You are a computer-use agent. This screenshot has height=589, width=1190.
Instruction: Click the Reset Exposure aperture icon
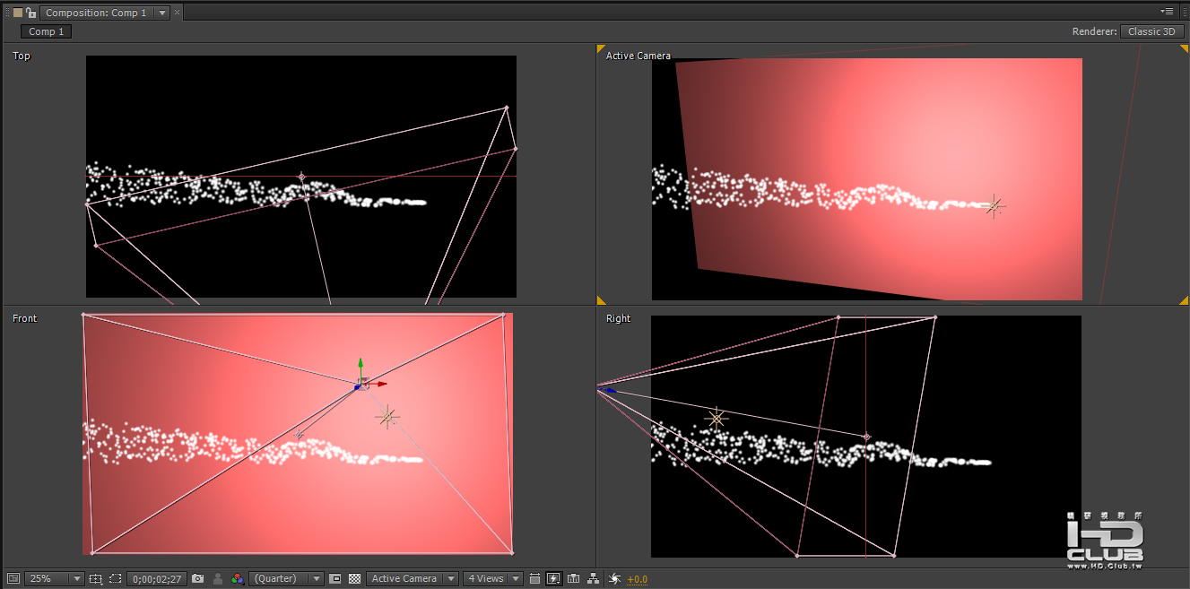point(614,579)
